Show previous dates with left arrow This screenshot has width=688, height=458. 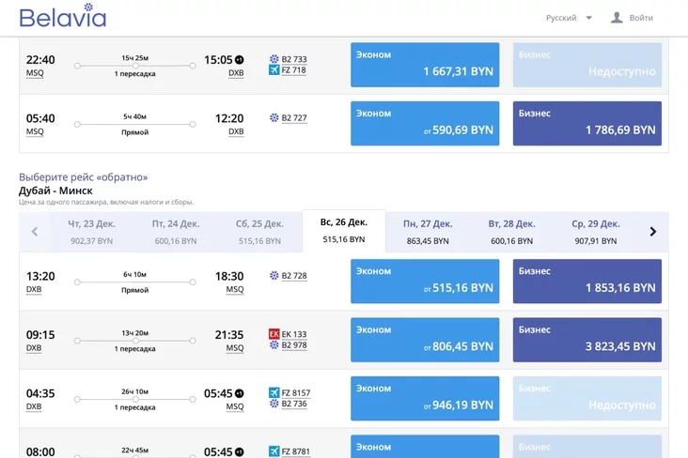[x=35, y=232]
